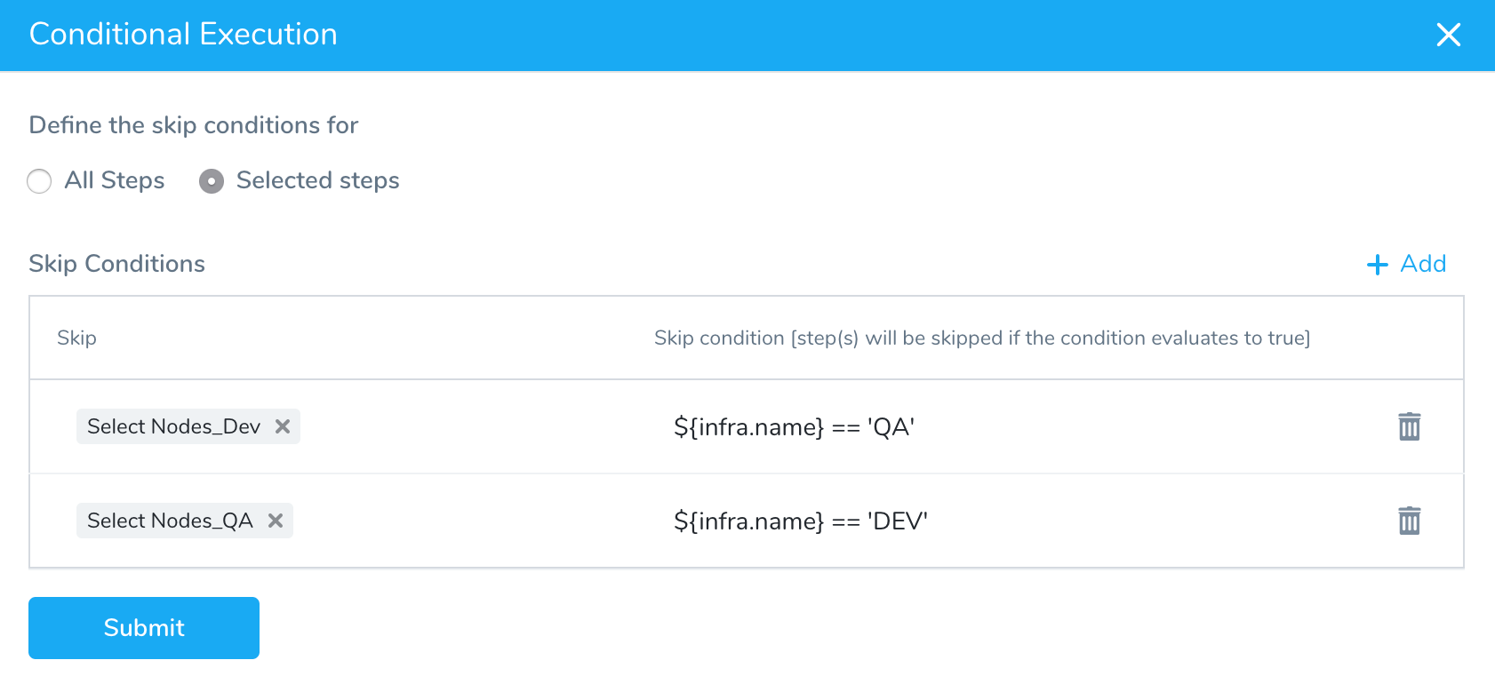The image size is (1495, 684).
Task: Delete the 'DEV' skip condition row
Action: (1410, 521)
